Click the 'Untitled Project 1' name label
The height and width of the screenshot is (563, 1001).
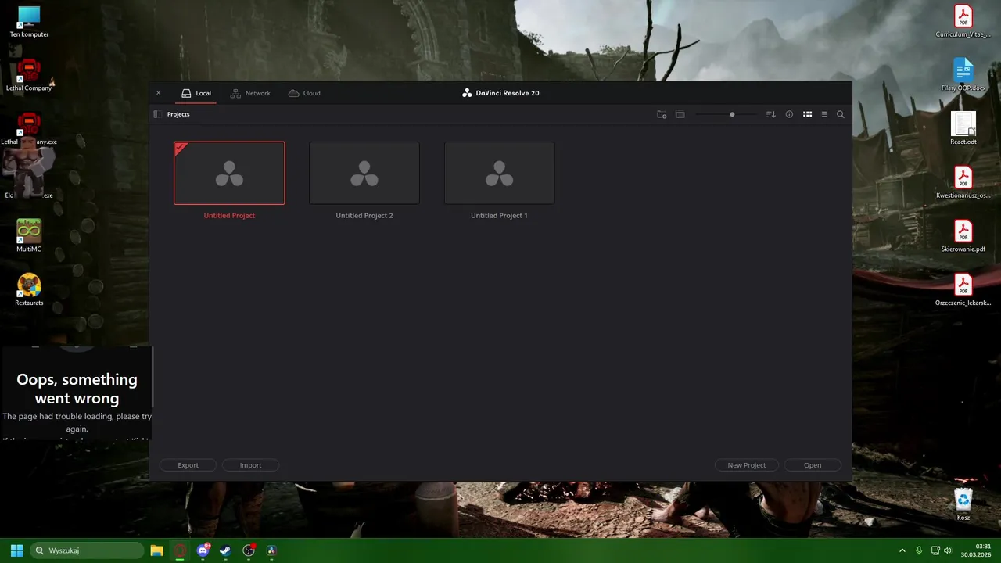click(x=499, y=215)
